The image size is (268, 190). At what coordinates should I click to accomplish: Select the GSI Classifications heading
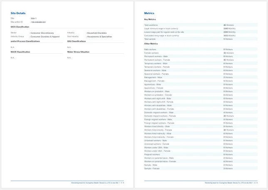click(77, 41)
